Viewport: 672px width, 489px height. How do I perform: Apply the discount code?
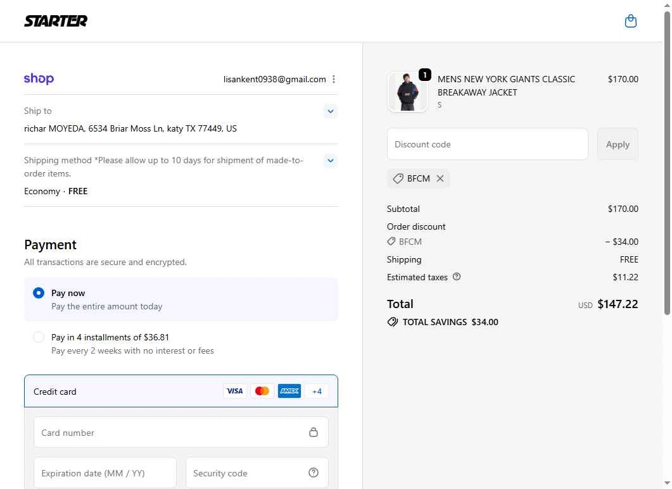(x=618, y=144)
